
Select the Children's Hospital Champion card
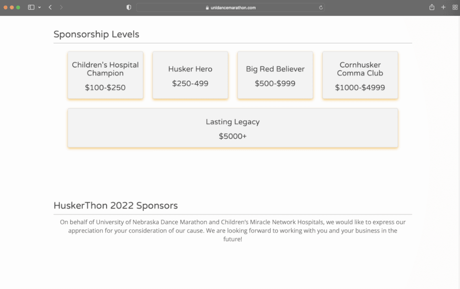coord(105,75)
